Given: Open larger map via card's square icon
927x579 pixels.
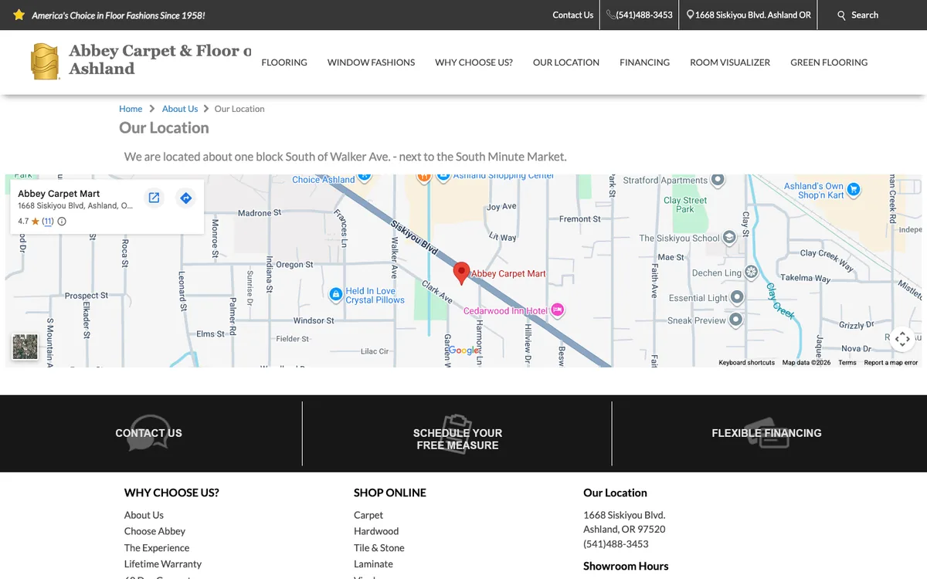Looking at the screenshot, I should 154,198.
